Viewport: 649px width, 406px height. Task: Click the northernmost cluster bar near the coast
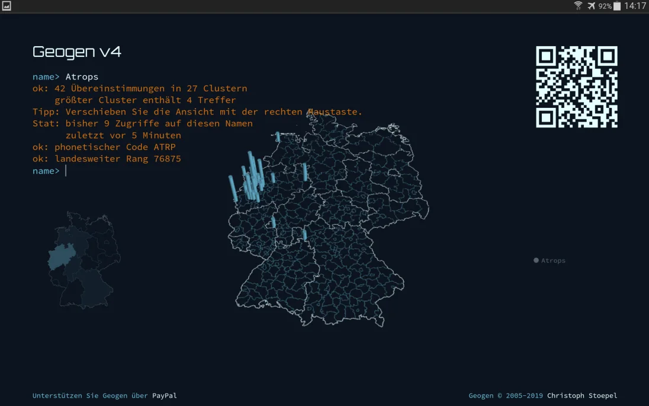(x=278, y=137)
